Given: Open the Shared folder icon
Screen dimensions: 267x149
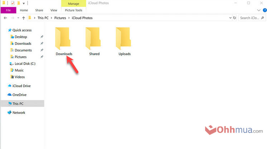Looking at the screenshot, I should (93, 39).
